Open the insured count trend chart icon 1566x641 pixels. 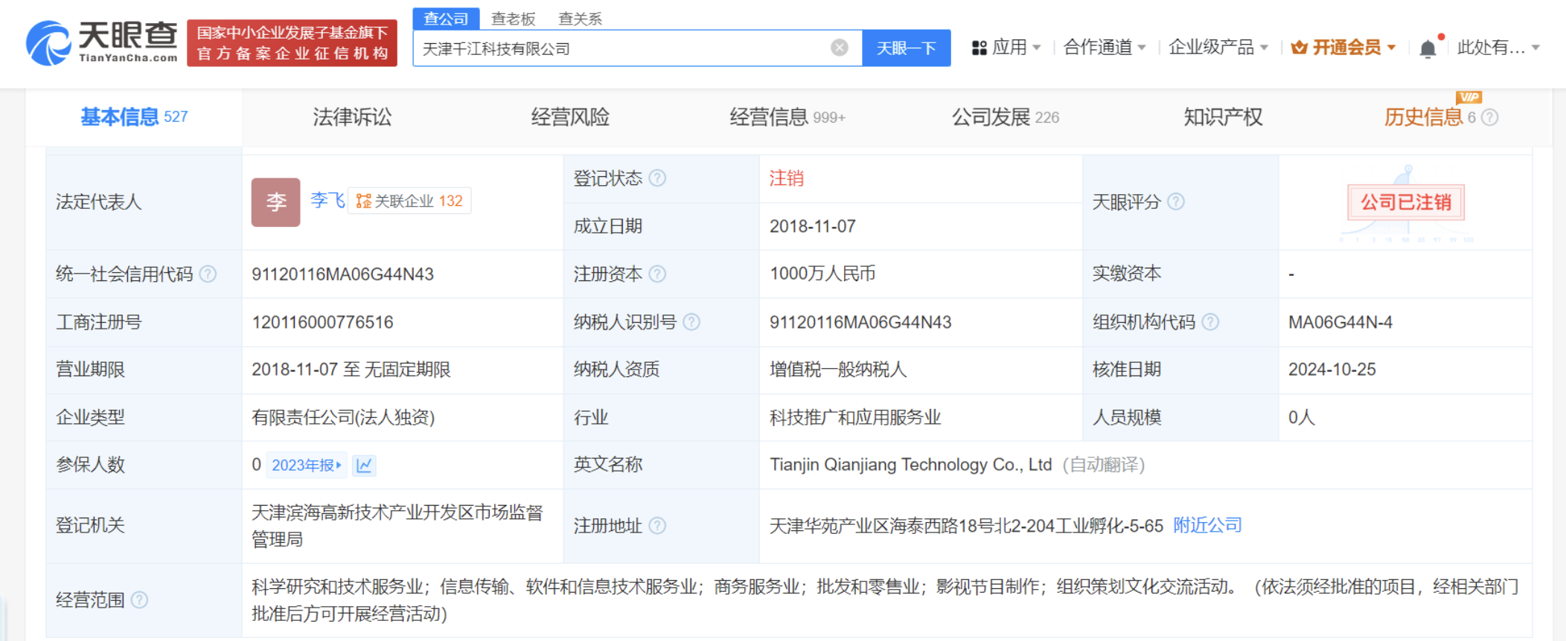[x=364, y=466]
